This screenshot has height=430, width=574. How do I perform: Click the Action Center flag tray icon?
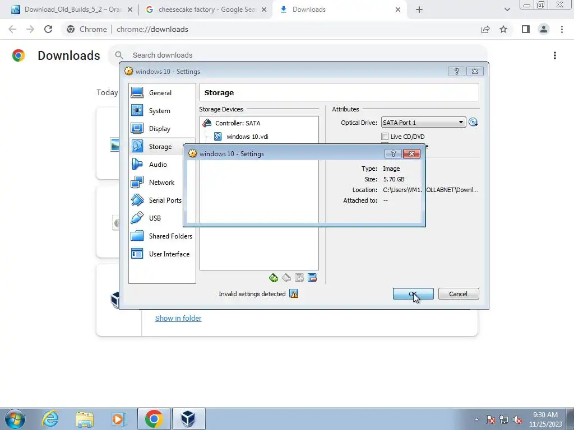click(490, 419)
